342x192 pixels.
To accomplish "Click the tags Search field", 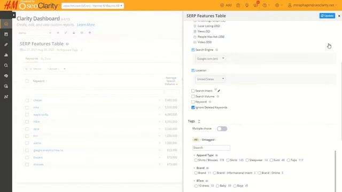I will click(x=211, y=148).
